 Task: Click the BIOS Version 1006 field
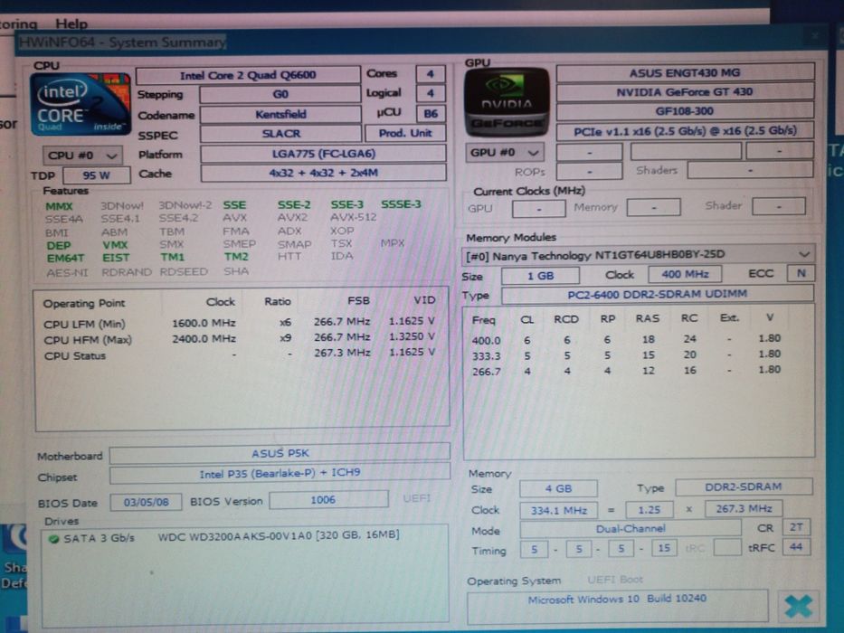[x=328, y=500]
